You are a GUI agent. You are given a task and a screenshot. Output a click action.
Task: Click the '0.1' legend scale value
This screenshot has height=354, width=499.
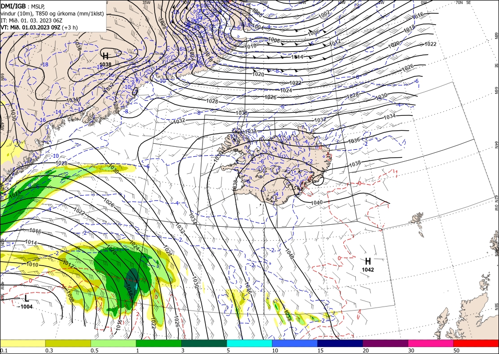[3, 351]
